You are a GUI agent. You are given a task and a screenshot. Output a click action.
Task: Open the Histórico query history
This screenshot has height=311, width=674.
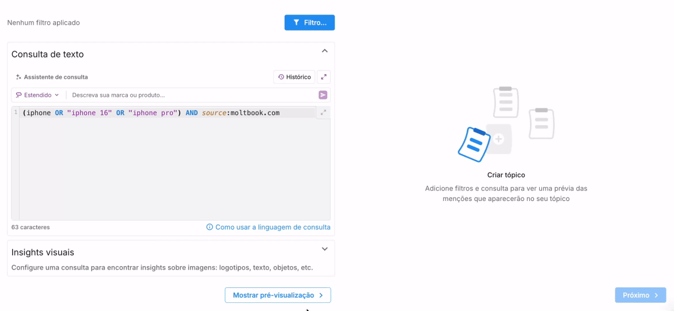pos(294,77)
